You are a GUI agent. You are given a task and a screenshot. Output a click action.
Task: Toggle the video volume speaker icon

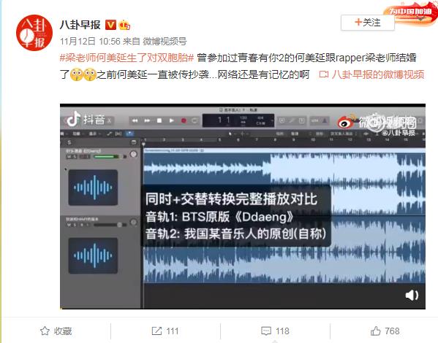click(x=412, y=295)
